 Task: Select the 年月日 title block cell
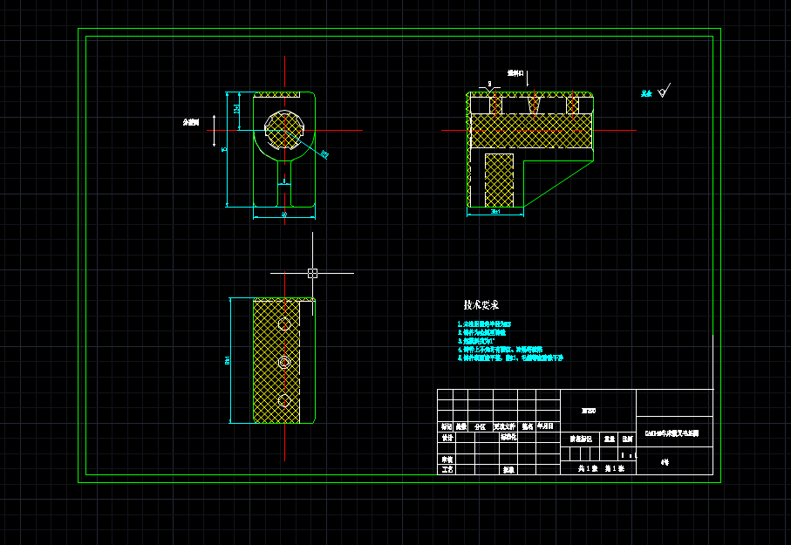pos(546,426)
